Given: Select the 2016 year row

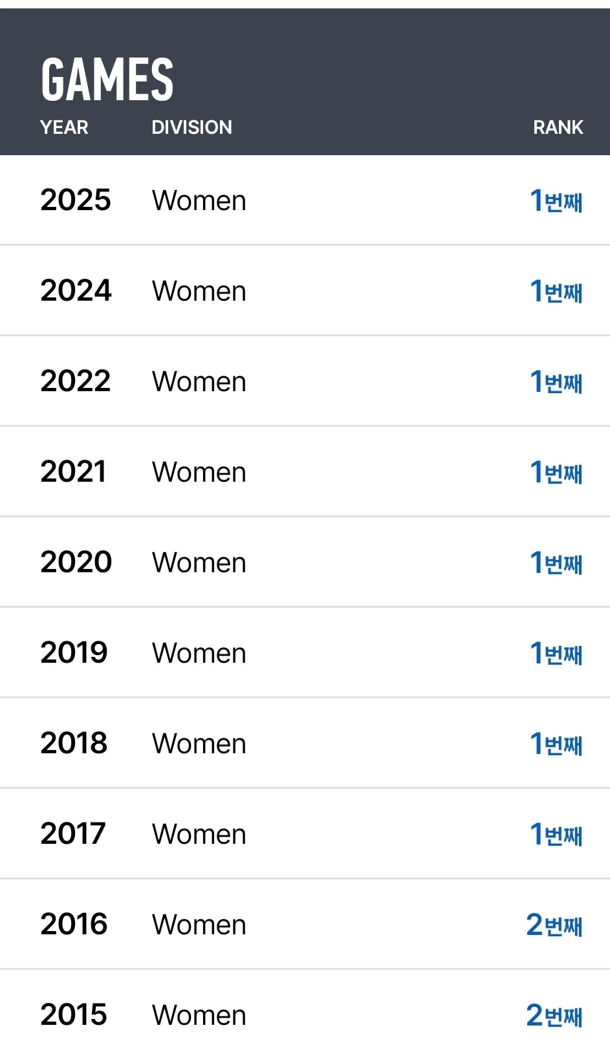Looking at the screenshot, I should pyautogui.click(x=305, y=925).
